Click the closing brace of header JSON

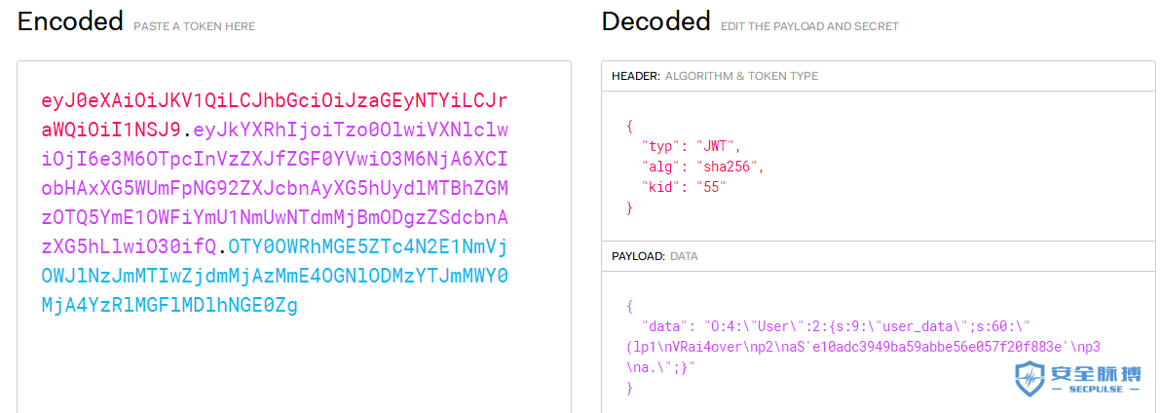tap(629, 208)
